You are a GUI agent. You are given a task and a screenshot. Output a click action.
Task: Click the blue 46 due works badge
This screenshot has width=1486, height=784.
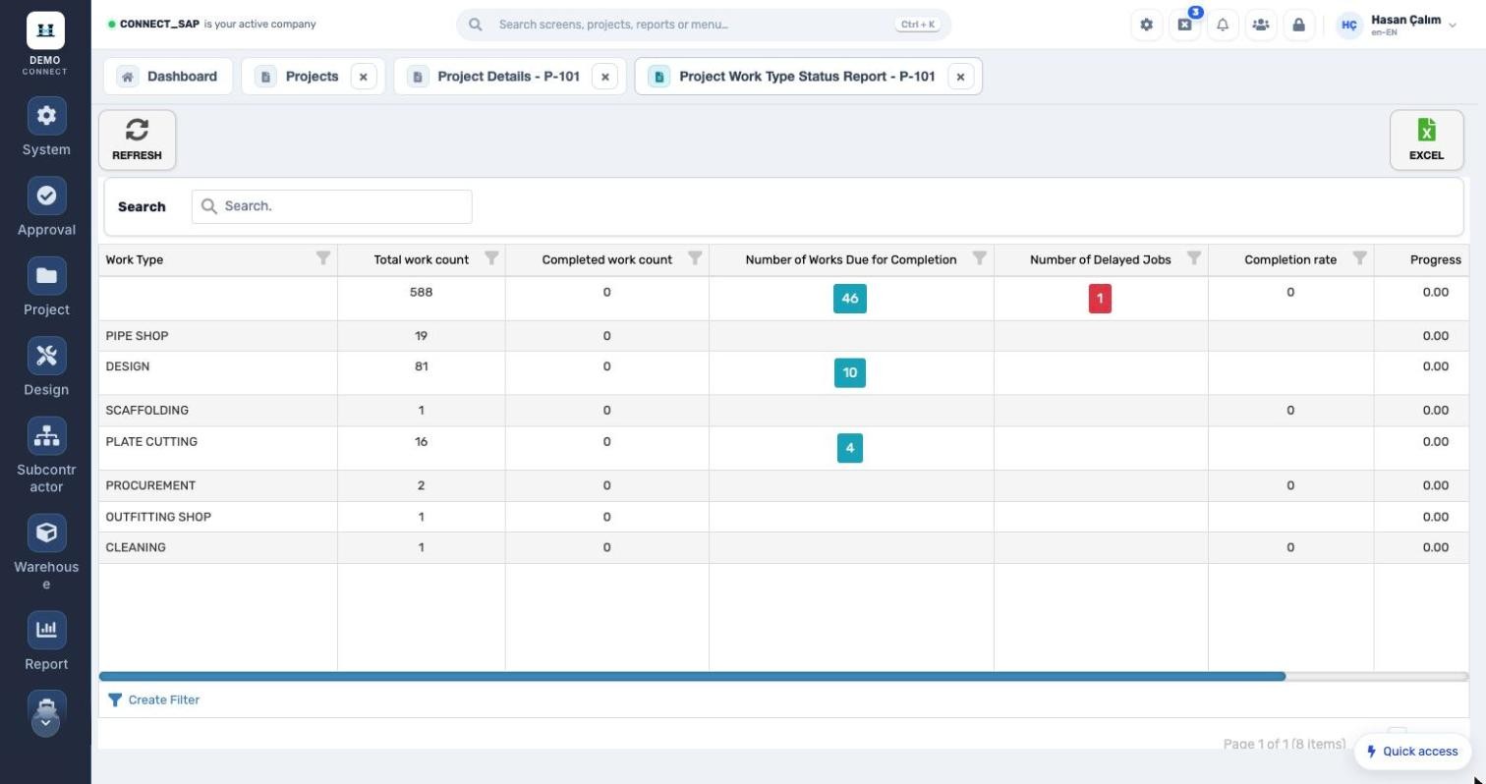[x=850, y=299]
